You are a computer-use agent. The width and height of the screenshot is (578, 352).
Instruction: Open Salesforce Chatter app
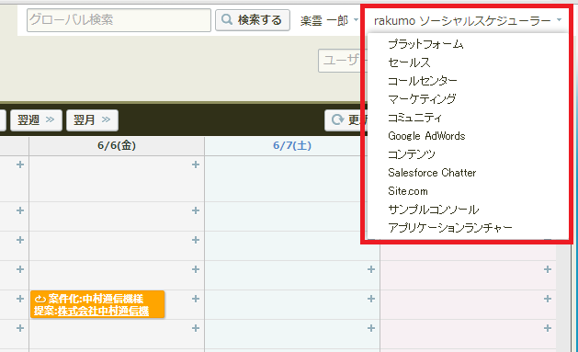[432, 173]
